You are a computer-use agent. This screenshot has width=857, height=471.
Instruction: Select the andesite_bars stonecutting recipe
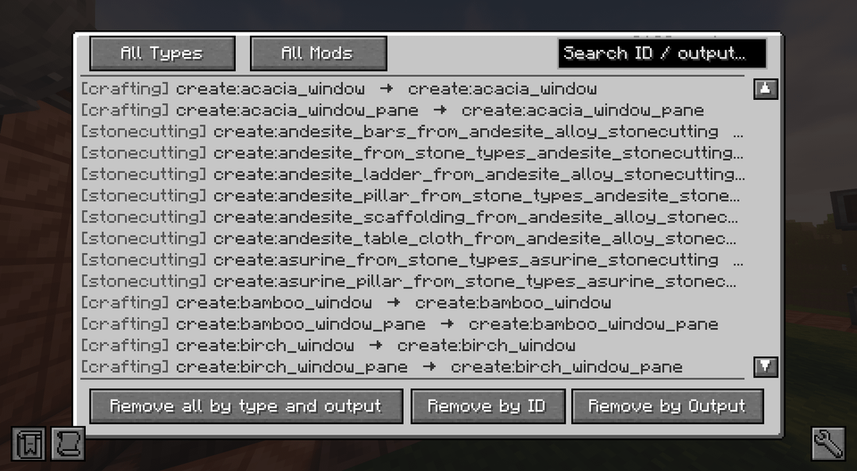pos(413,132)
